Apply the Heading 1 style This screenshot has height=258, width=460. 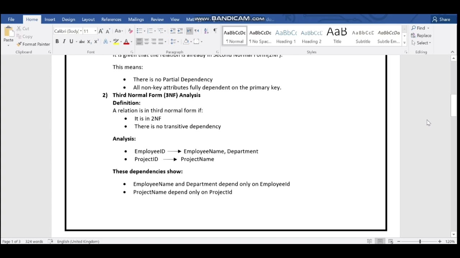pyautogui.click(x=286, y=36)
